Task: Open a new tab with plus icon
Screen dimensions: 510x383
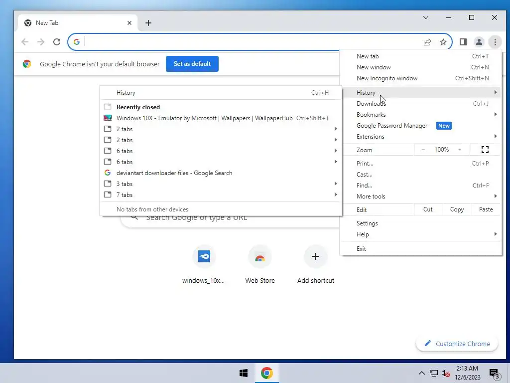Action: 148,23
